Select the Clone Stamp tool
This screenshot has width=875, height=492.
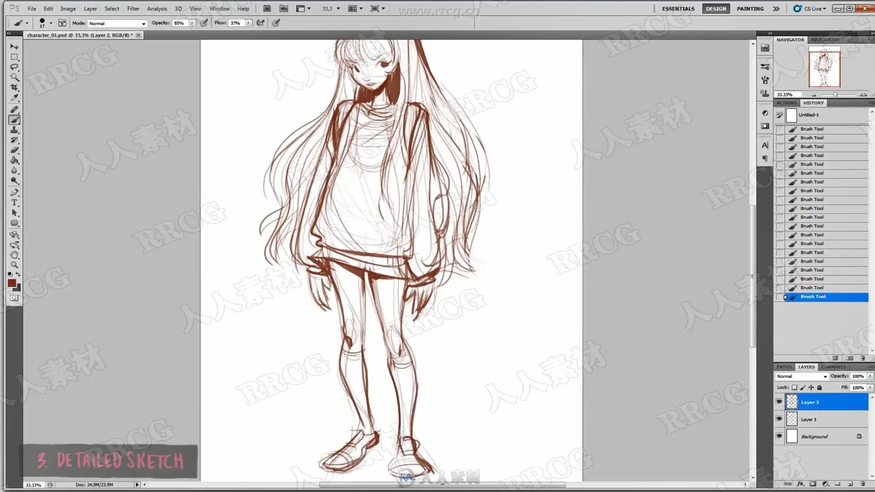click(x=15, y=130)
